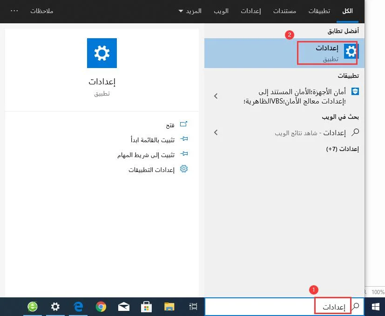Switch to the الكل tab
Image resolution: width=385 pixels, height=316 pixels.
347,11
